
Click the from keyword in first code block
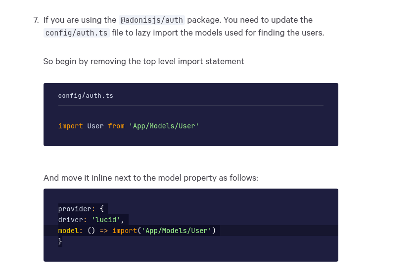[116, 126]
